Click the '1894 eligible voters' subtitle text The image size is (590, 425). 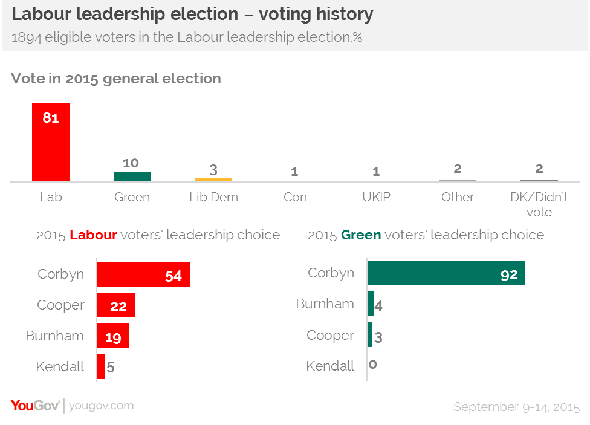[187, 37]
